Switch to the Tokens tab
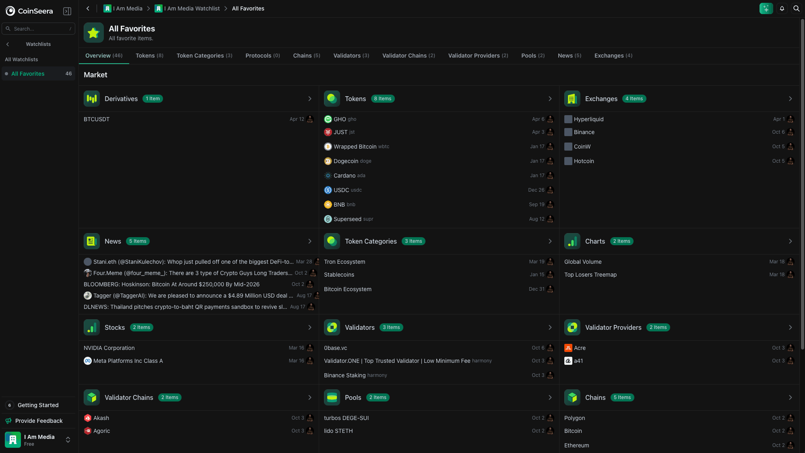The width and height of the screenshot is (805, 453). pos(149,56)
